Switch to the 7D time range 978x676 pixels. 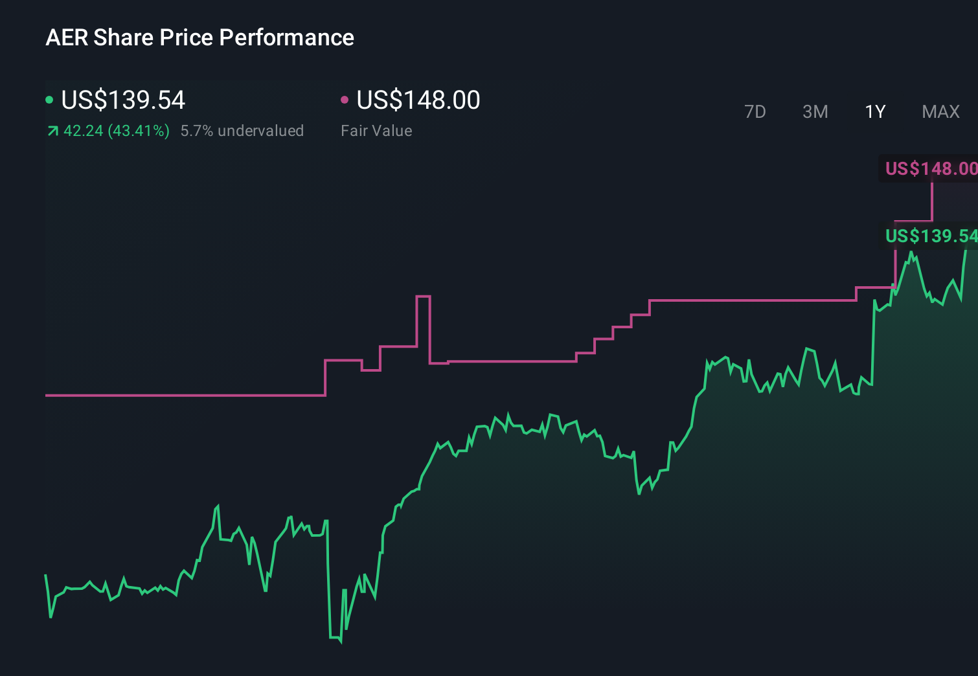pos(756,111)
